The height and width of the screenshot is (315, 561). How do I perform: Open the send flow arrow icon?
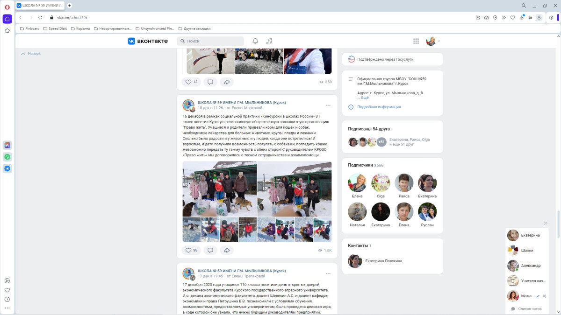coord(504,17)
